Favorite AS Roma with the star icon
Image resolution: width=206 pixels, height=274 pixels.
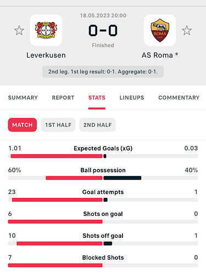[x=187, y=30]
